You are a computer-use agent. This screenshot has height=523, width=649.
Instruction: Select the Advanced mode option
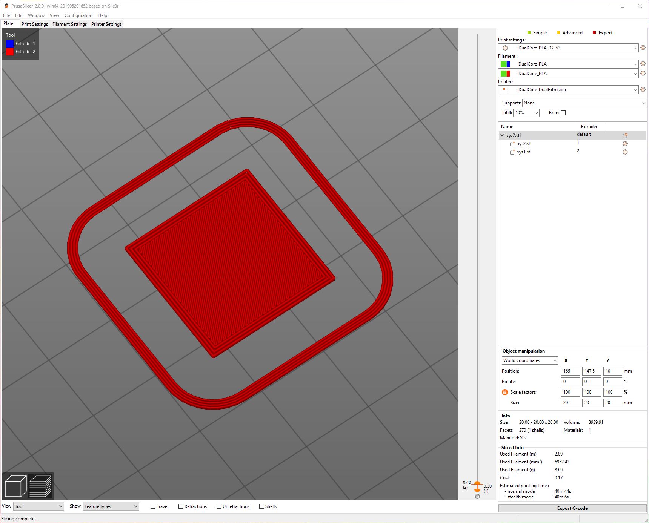click(x=570, y=33)
